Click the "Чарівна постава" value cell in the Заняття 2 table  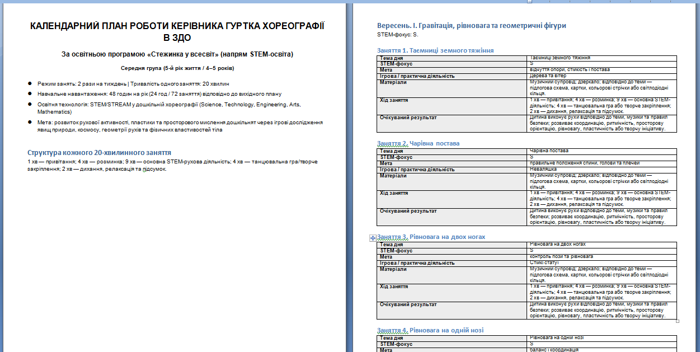coord(603,151)
